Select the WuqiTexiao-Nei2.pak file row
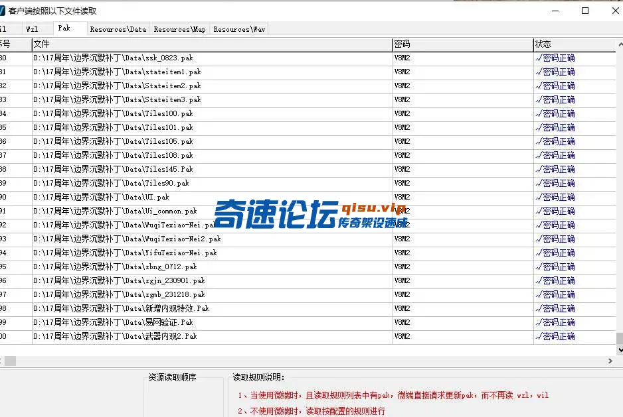This screenshot has height=417, width=623. click(x=308, y=239)
